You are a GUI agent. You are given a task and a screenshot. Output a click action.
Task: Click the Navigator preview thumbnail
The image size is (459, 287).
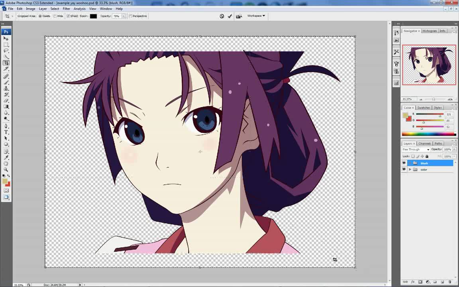pos(429,65)
